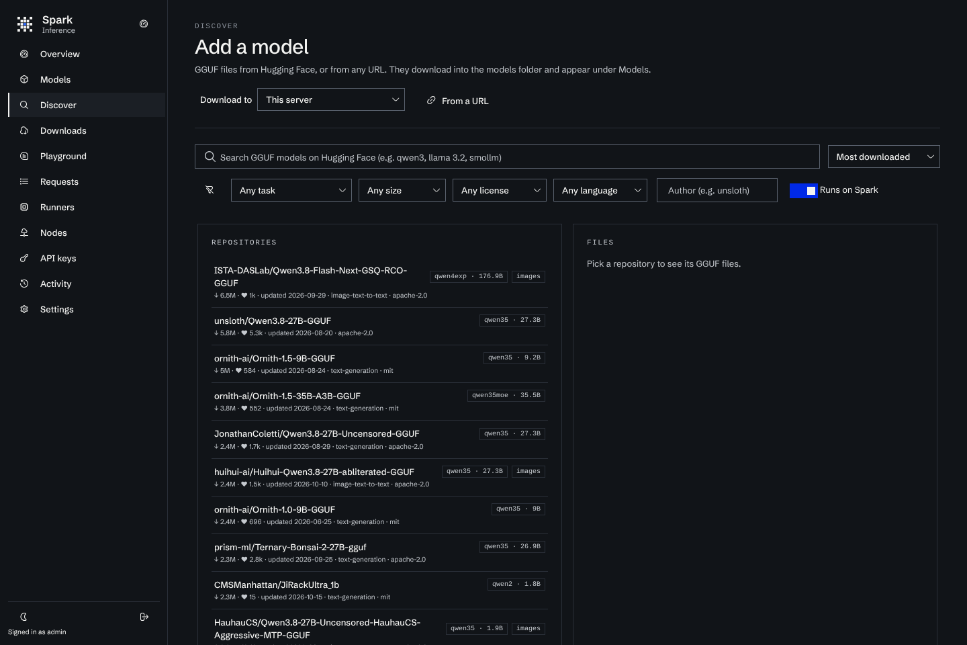This screenshot has height=645, width=967.
Task: Open API keys page
Action: coord(87,258)
